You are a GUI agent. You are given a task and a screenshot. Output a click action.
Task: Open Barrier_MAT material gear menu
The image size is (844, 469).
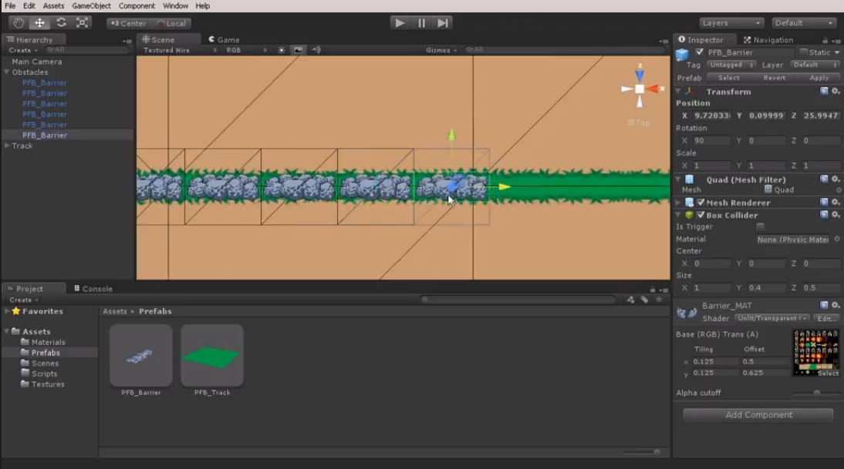(x=836, y=305)
